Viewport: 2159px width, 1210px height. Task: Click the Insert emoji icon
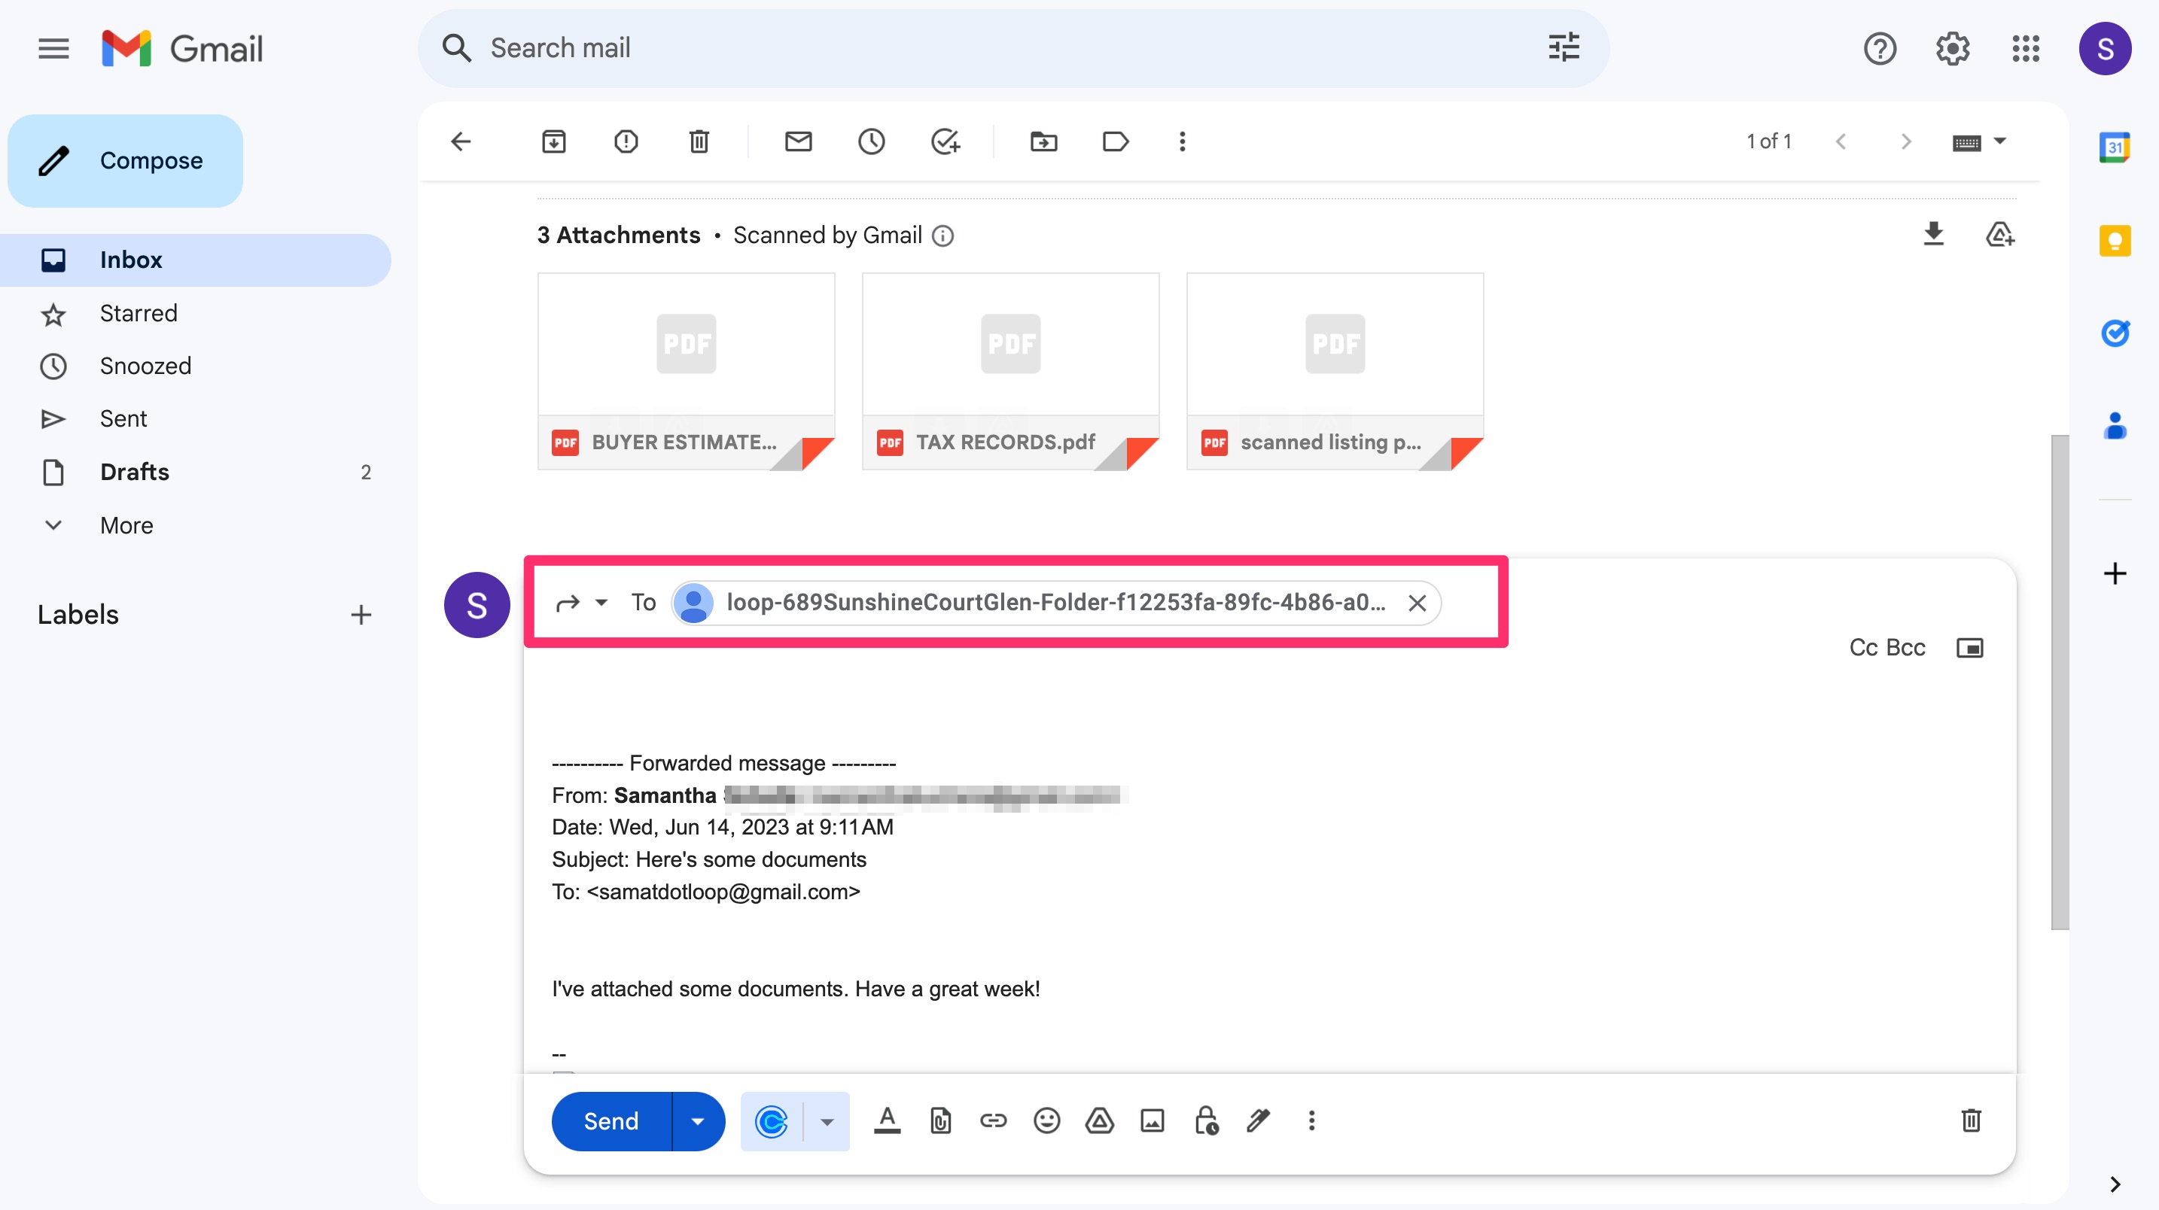pos(1047,1120)
